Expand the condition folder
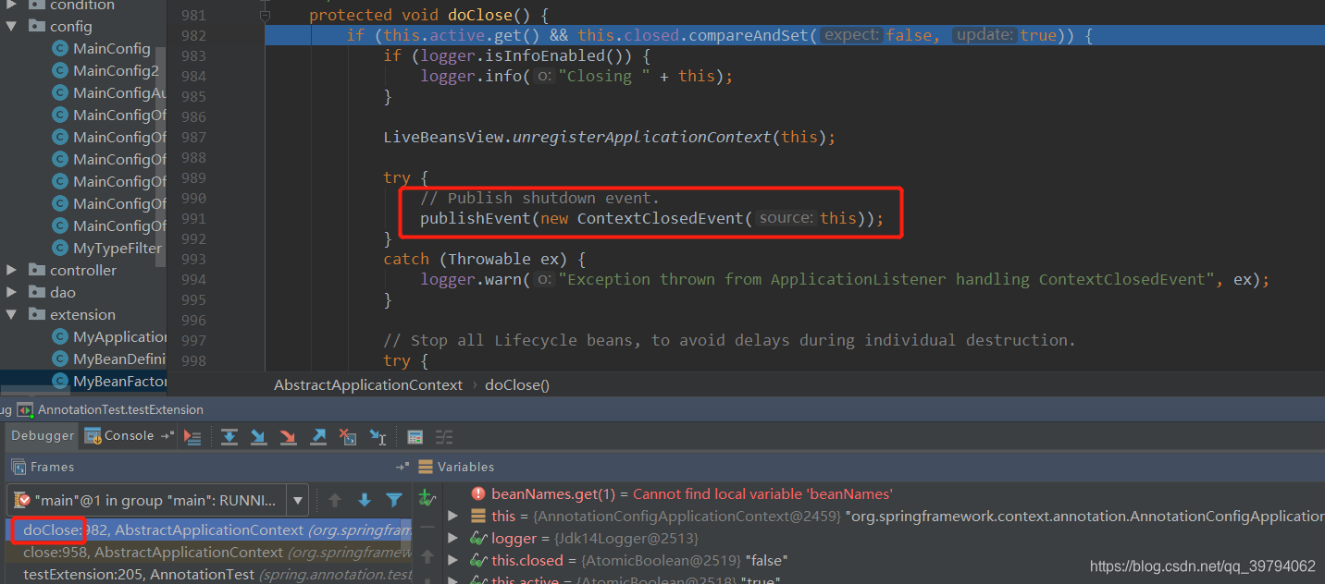 point(11,5)
